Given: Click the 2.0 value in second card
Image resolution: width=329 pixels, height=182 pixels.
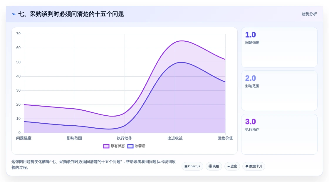Looking at the screenshot, I should pos(251,78).
